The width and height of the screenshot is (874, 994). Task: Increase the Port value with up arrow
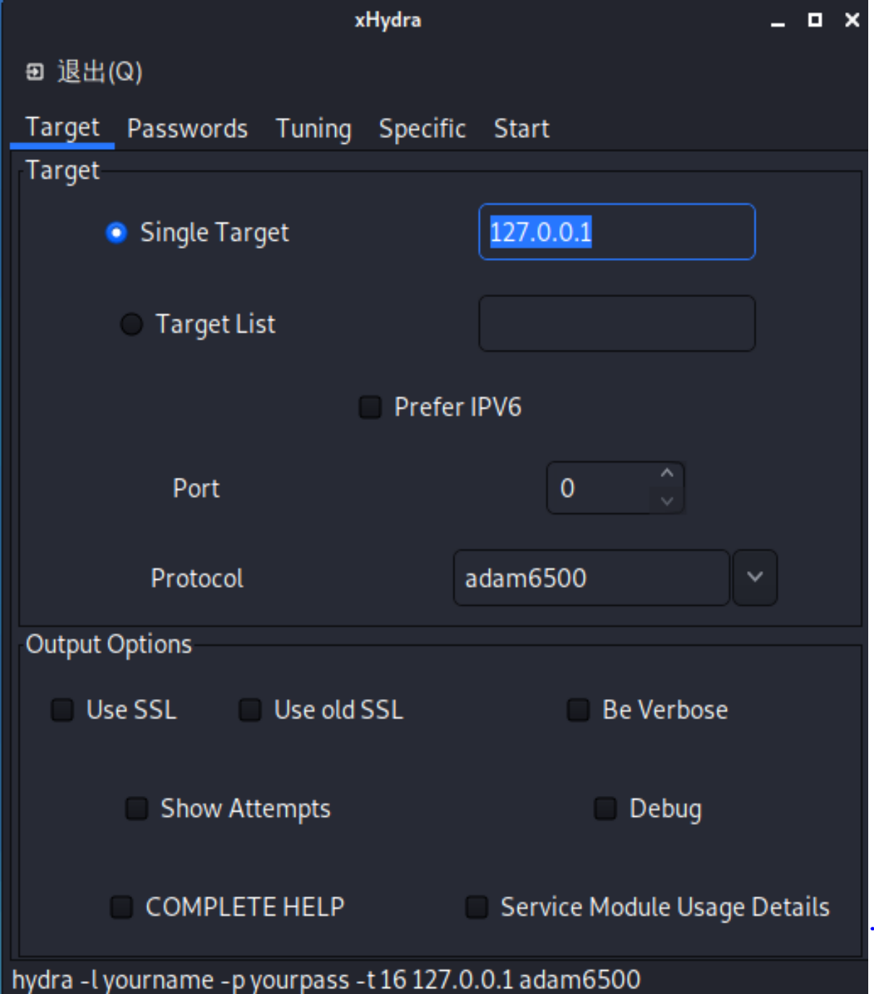tap(667, 474)
